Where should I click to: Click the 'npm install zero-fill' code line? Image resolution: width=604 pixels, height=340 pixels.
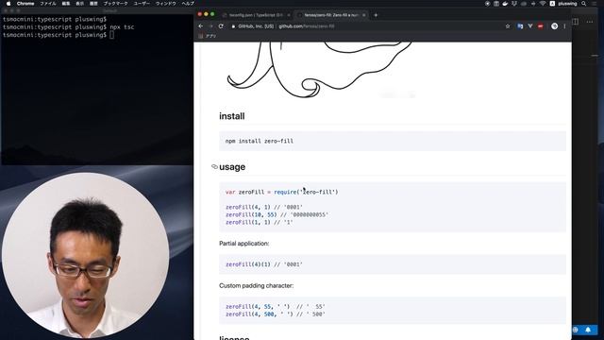point(260,141)
